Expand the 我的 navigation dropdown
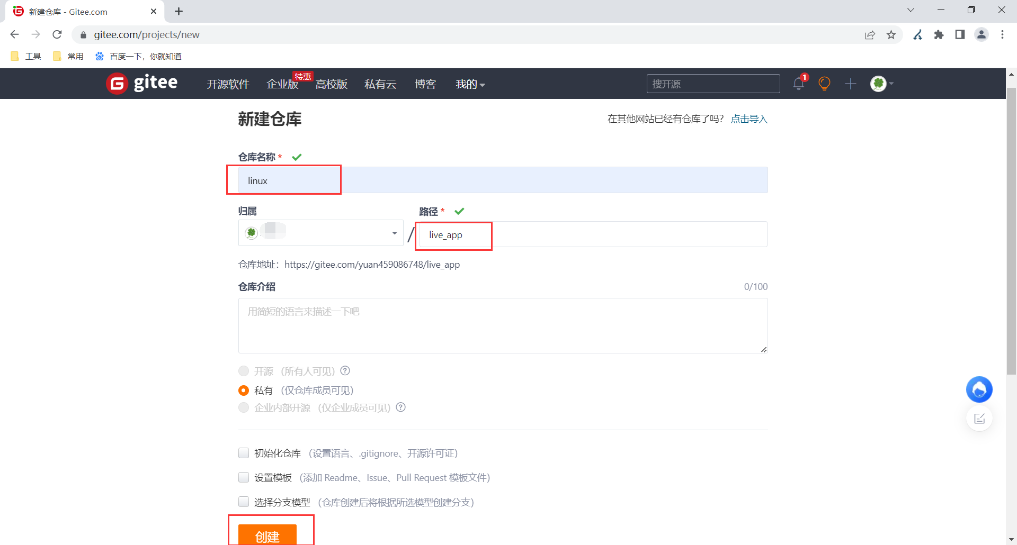1017x545 pixels. 470,84
